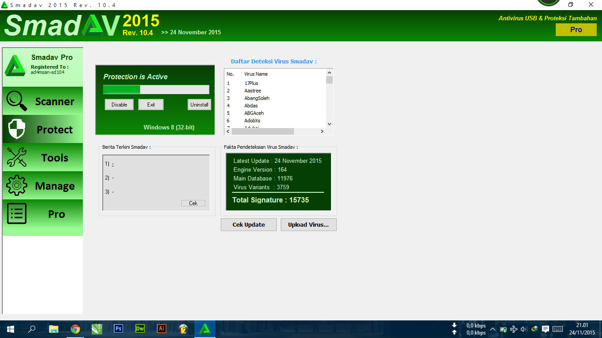Click the taskbar search icon
Image resolution: width=602 pixels, height=338 pixels.
32,329
